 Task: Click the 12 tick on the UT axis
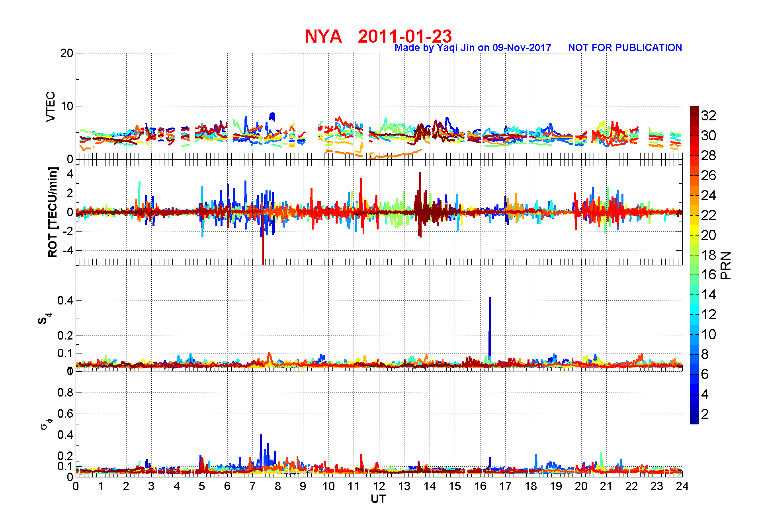coord(379,486)
